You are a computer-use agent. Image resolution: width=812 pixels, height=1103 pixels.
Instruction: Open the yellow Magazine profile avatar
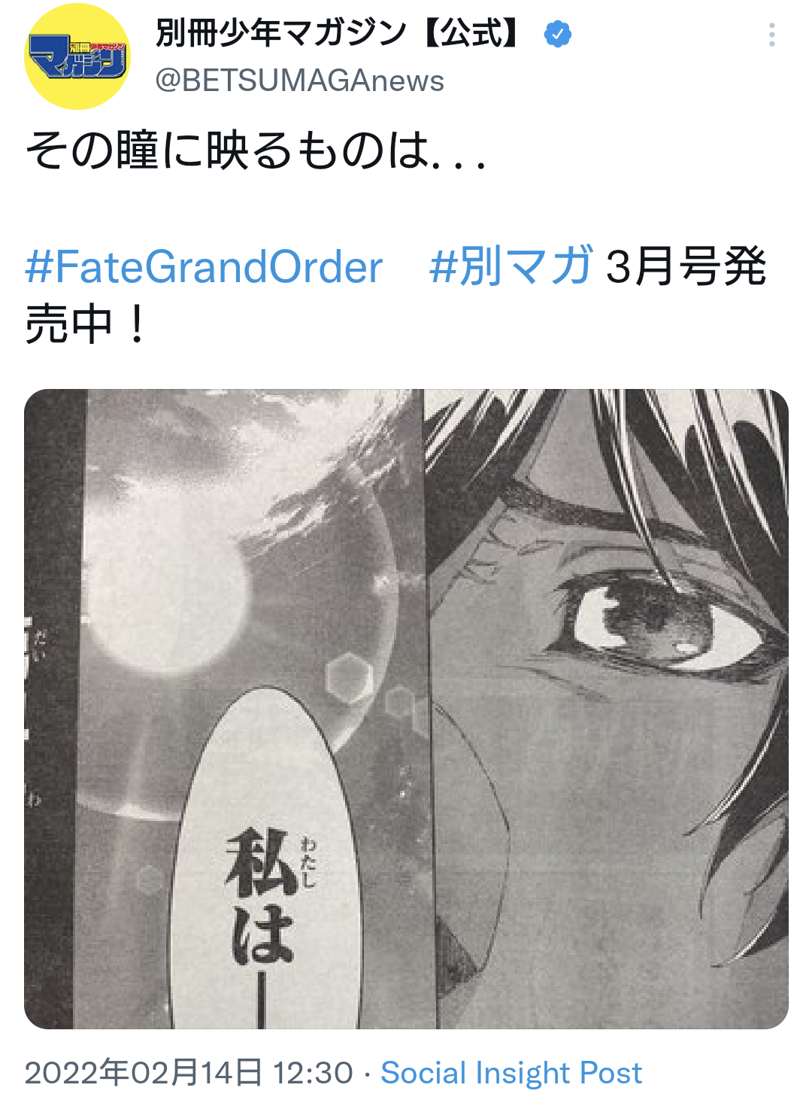77,57
